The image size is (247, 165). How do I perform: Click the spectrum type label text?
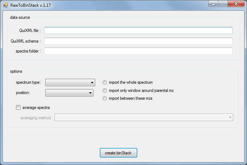click(x=28, y=82)
